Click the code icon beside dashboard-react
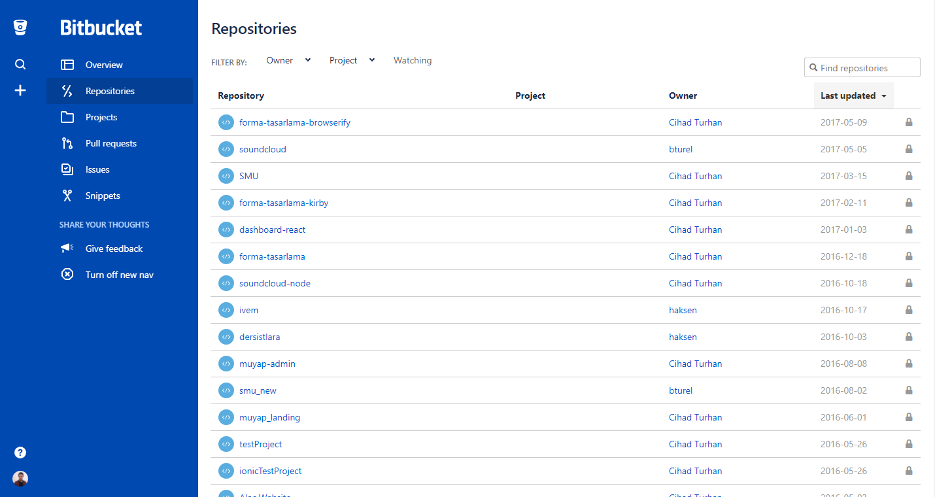This screenshot has height=497, width=935. tap(226, 230)
